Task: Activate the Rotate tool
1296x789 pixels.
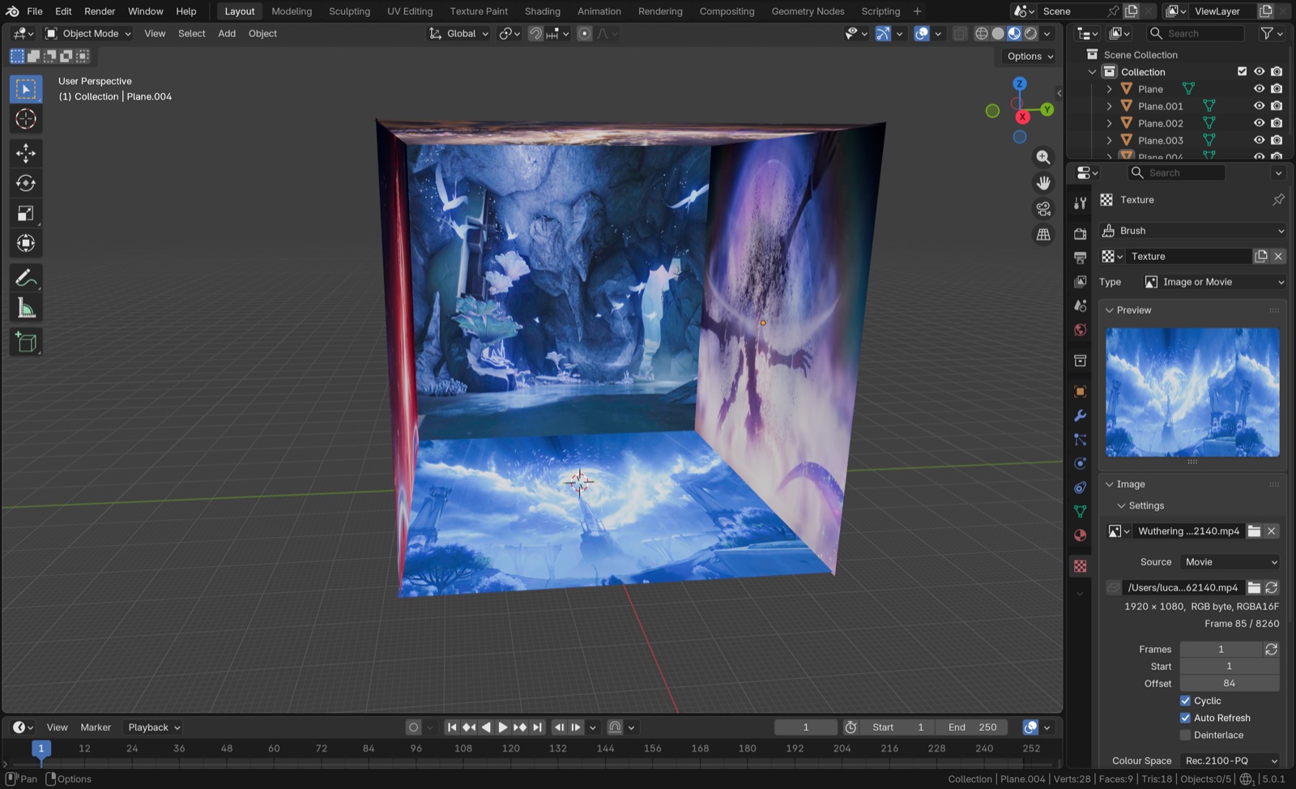Action: 26,183
